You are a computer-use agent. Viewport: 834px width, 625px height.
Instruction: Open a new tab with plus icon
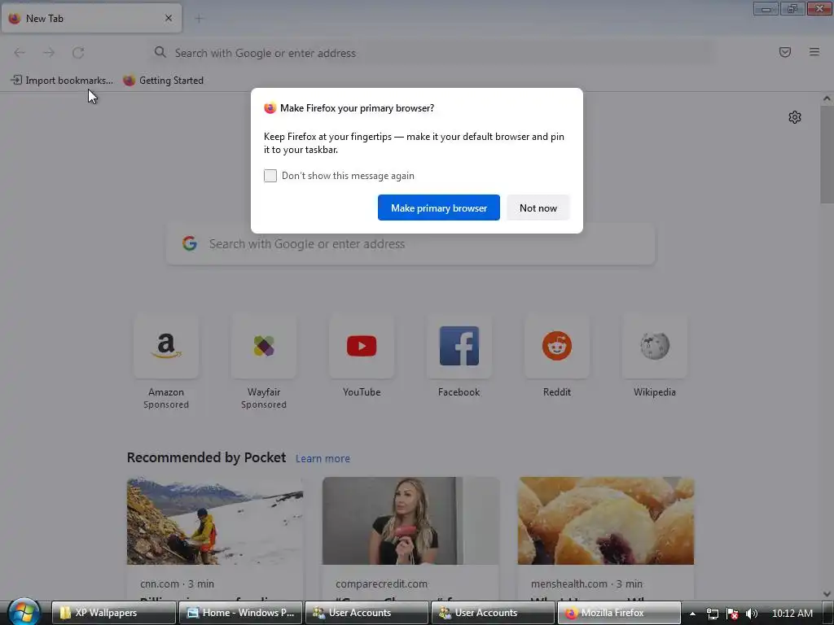pos(199,20)
